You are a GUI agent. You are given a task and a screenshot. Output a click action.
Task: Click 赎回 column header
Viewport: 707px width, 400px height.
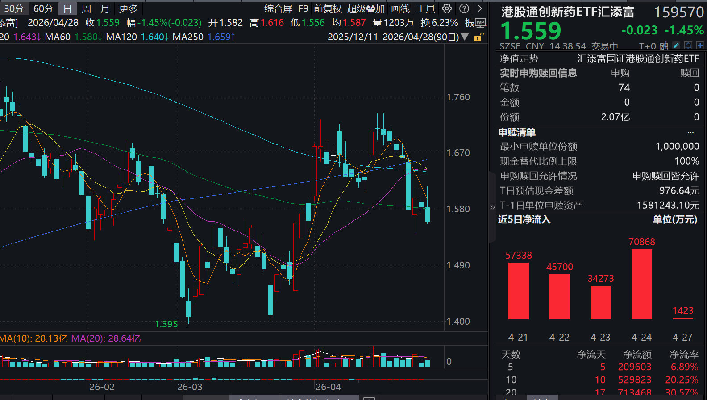tap(690, 73)
